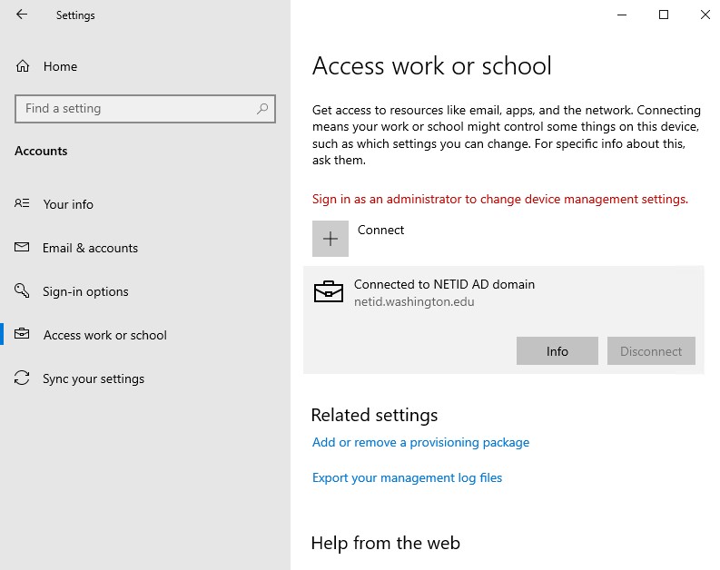Viewport: 720px width, 570px height.
Task: Open Export your management log files
Action: [407, 477]
